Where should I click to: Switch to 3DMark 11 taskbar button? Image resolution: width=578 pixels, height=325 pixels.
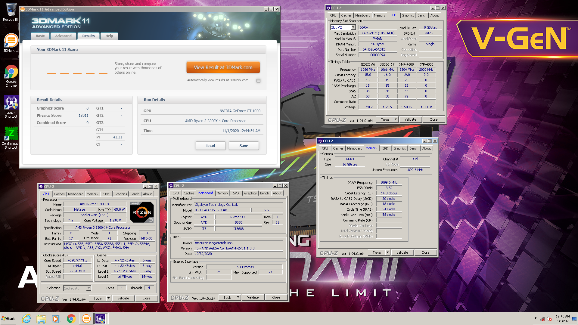point(86,318)
